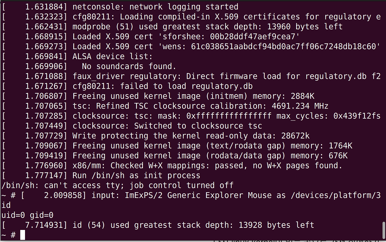Image resolution: width=386 pixels, height=242 pixels.
Task: Click the 'netconsole: network logging started' line
Action: (155, 7)
